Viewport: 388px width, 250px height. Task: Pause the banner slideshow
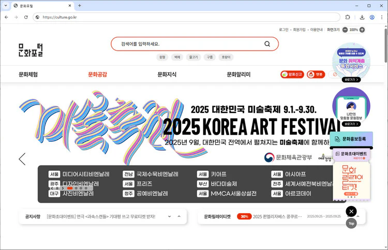click(x=57, y=188)
